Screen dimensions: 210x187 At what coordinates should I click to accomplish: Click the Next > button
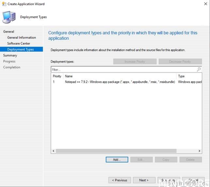(x=144, y=180)
